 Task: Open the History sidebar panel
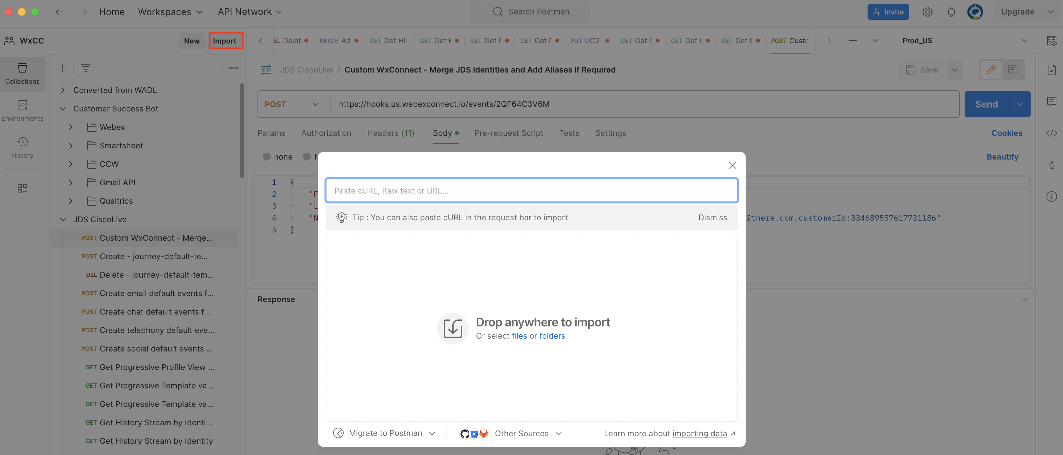pos(22,148)
